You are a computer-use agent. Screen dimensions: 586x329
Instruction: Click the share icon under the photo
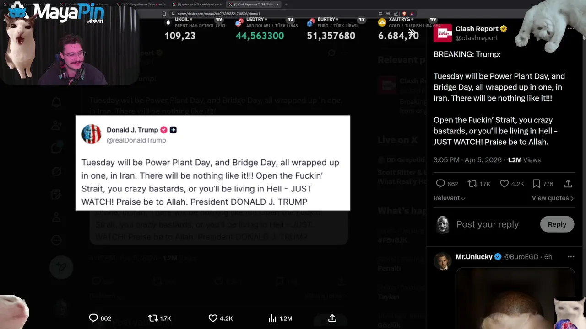(332, 318)
